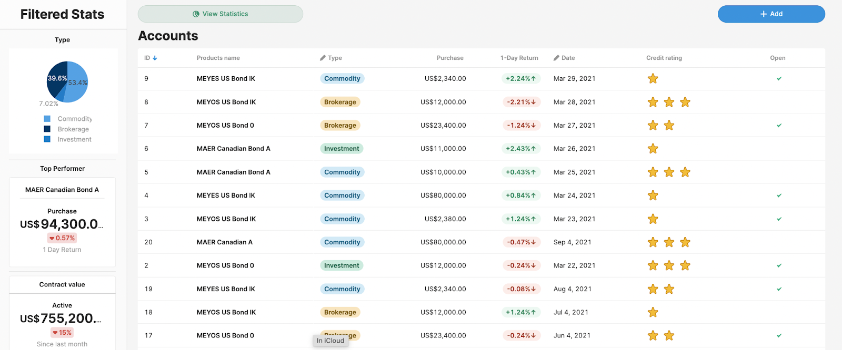
Task: Click the ID column sort arrow
Action: (x=155, y=58)
